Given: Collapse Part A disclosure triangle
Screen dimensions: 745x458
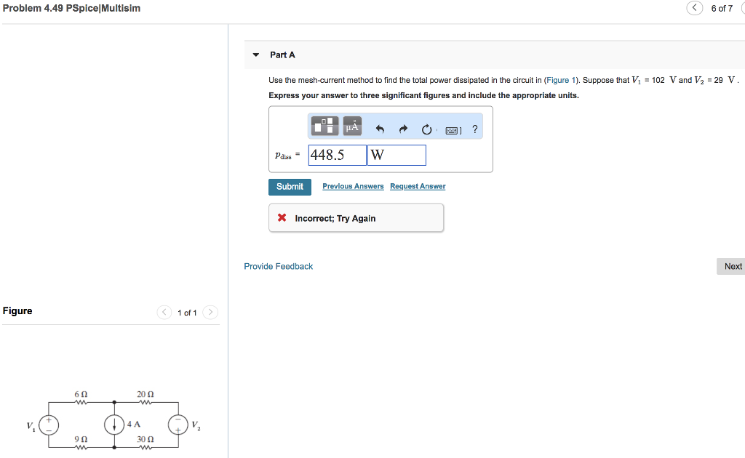Looking at the screenshot, I should pyautogui.click(x=256, y=55).
